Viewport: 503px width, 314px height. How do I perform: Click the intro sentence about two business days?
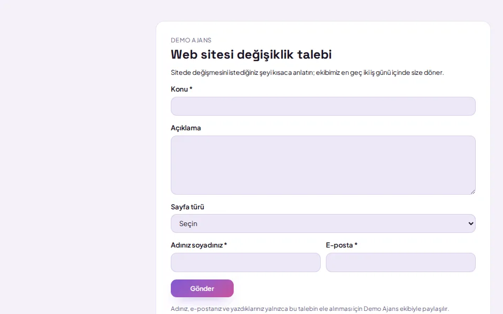308,72
